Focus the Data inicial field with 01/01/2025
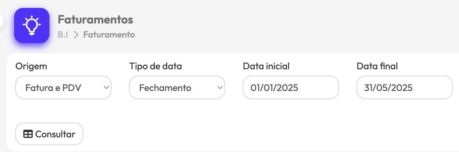The width and height of the screenshot is (459, 152). click(x=291, y=87)
